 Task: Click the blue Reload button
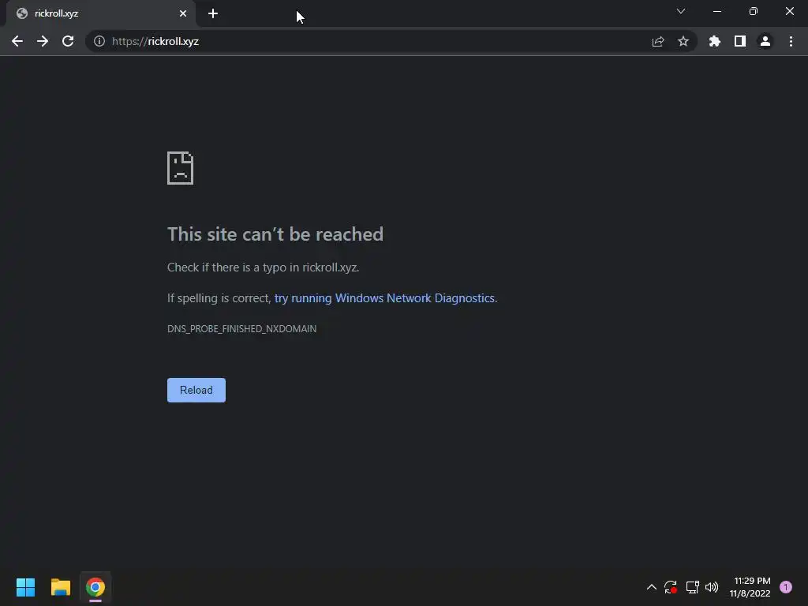coord(196,390)
